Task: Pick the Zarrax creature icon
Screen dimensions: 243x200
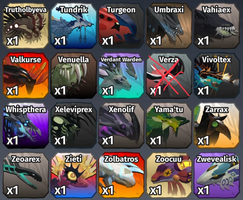Action: [217, 125]
